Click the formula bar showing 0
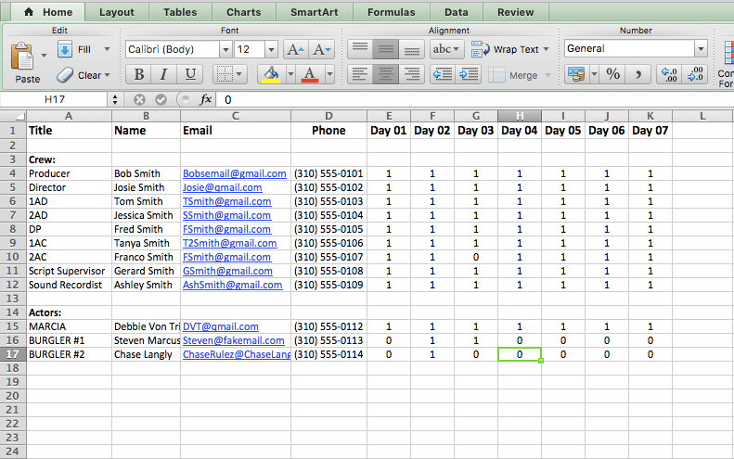The image size is (734, 459). click(x=475, y=99)
